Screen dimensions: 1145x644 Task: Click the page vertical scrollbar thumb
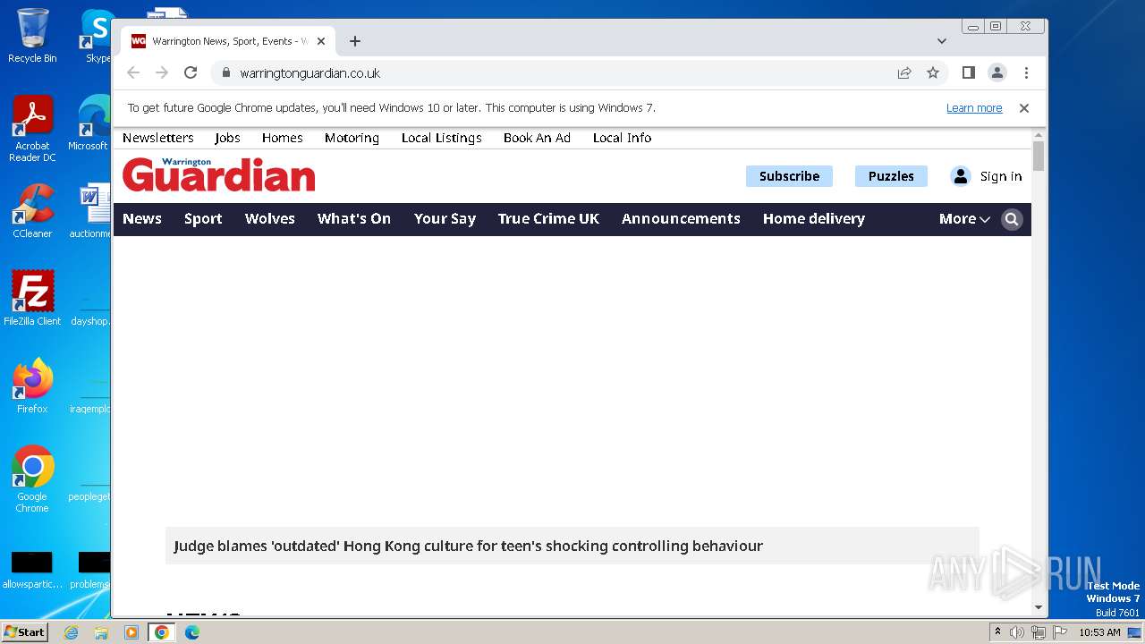point(1039,156)
